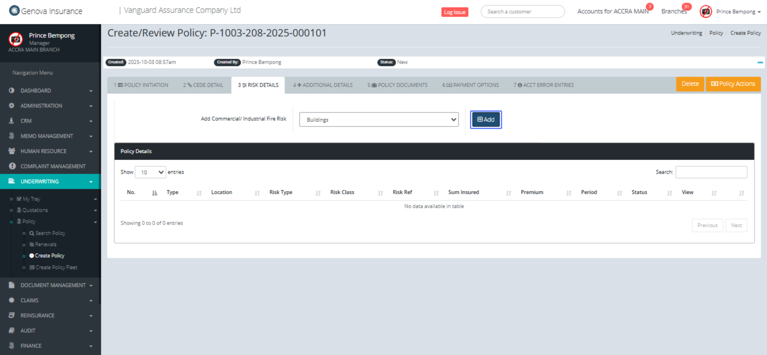Click the minus icon to collapse the info bar
767x355 pixels.
click(x=760, y=62)
